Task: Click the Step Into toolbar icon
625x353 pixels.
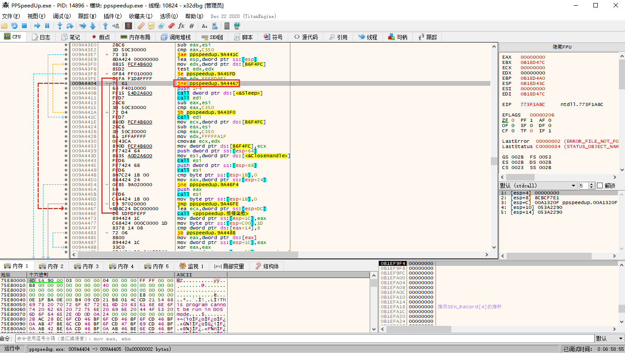Action: 60,26
